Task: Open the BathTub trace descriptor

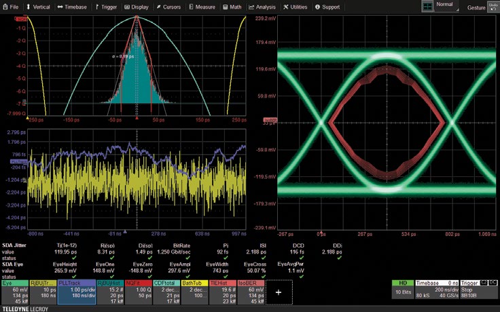Action: point(195,291)
